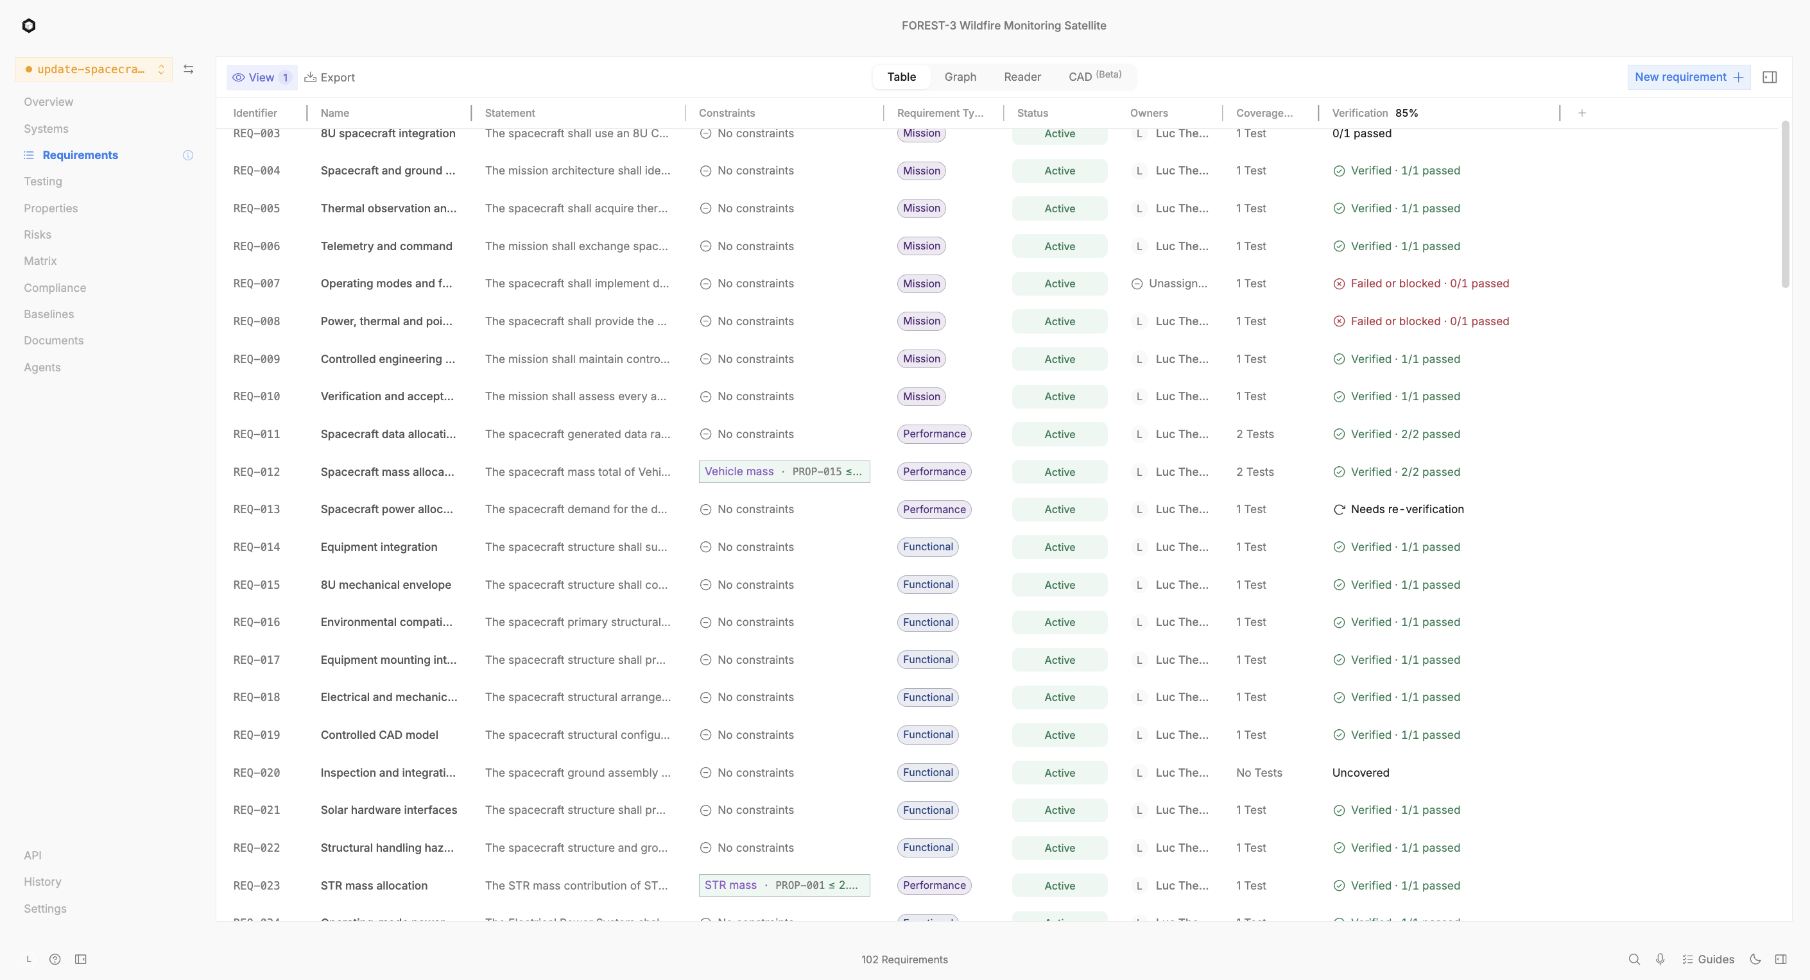Toggle the View eye filter button
1810x980 pixels.
click(x=262, y=77)
